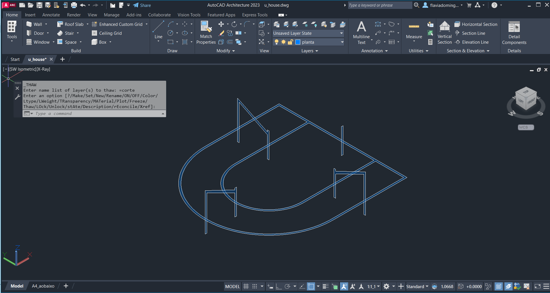The width and height of the screenshot is (550, 293).
Task: Click the planta layer color swatch
Action: [298, 42]
